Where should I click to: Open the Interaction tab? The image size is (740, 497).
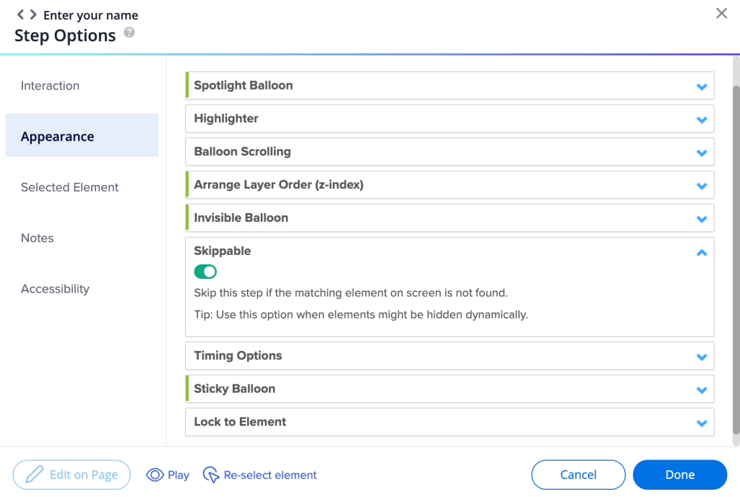tap(50, 85)
